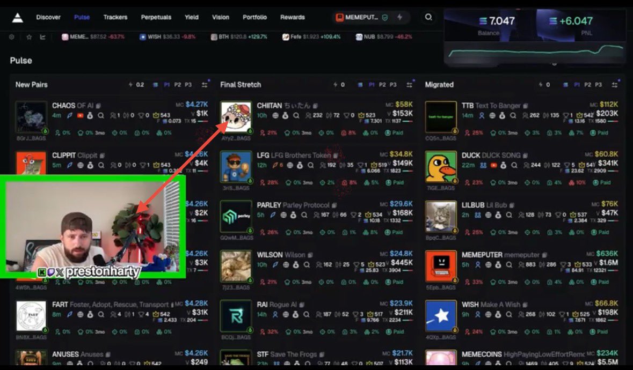
Task: Click the red video icon on DUCK row
Action: pyautogui.click(x=493, y=165)
